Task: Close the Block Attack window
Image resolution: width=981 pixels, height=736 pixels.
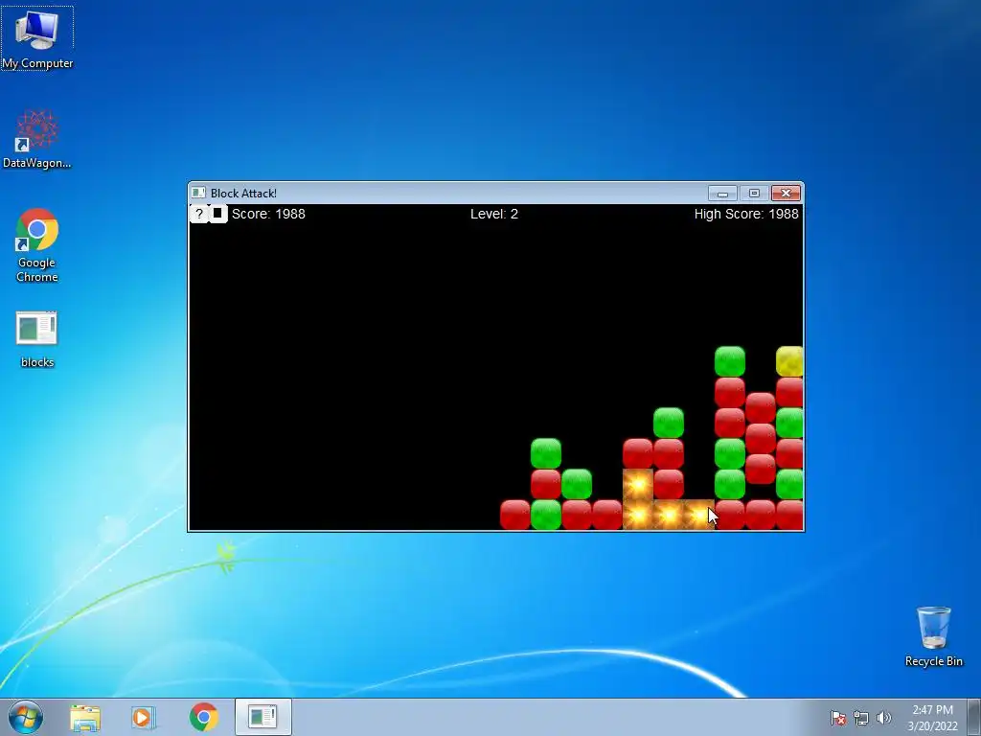Action: click(786, 194)
